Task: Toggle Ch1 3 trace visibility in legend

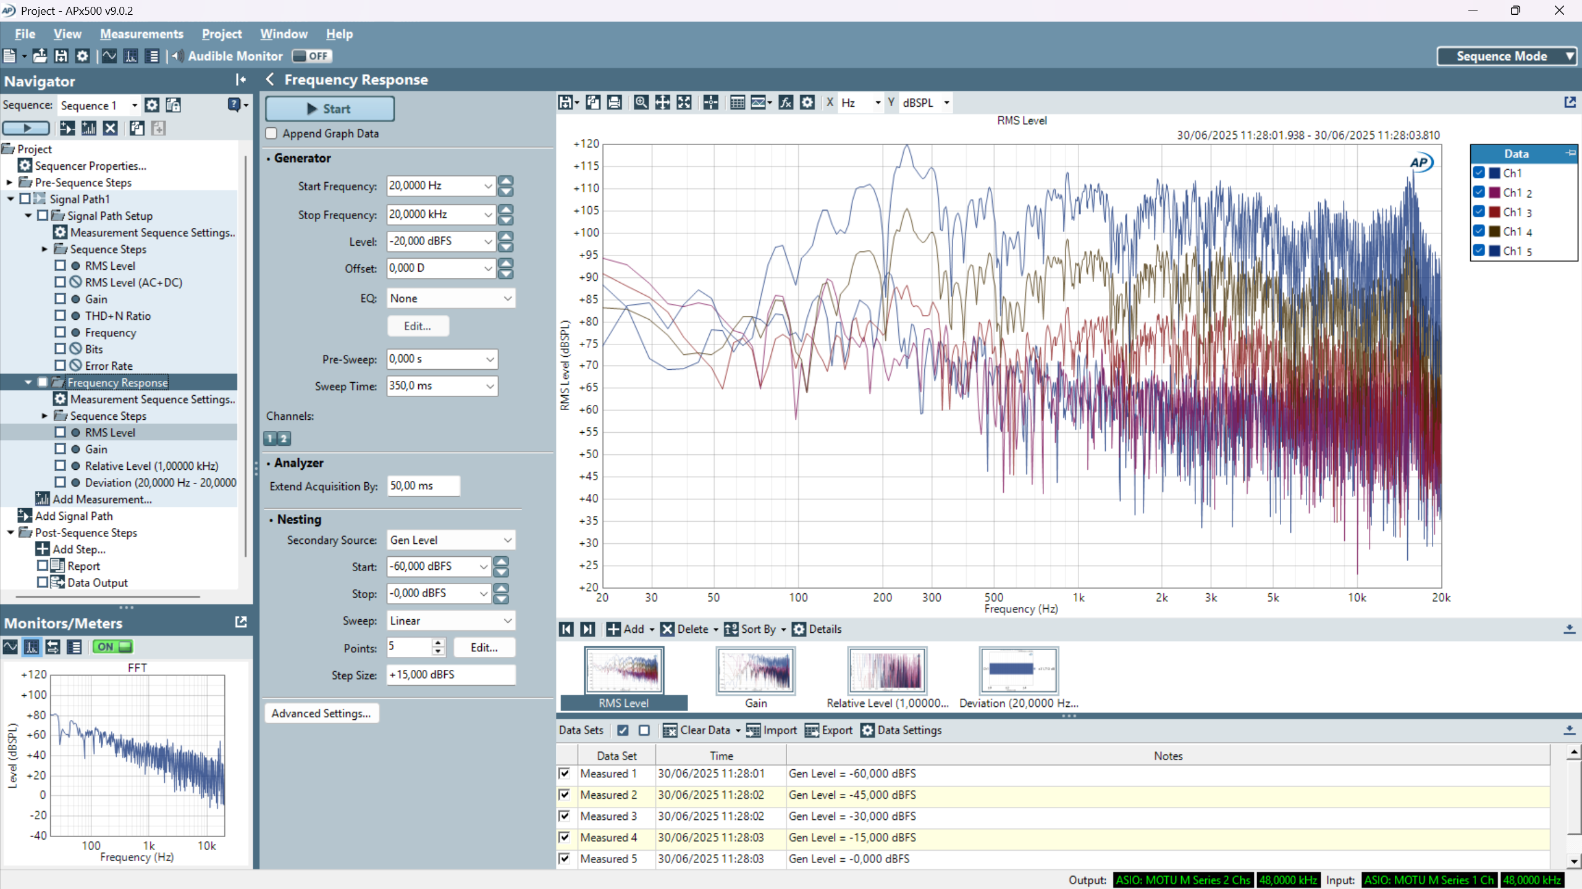Action: click(1479, 212)
